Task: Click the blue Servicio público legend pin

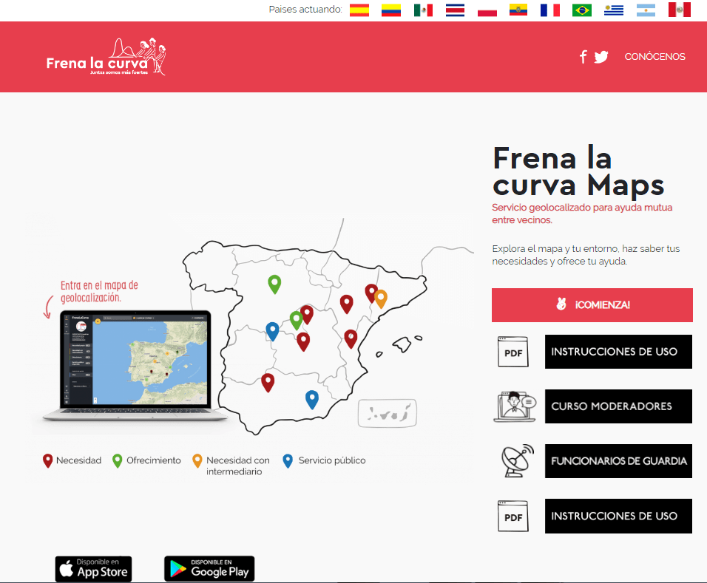Action: coord(287,460)
